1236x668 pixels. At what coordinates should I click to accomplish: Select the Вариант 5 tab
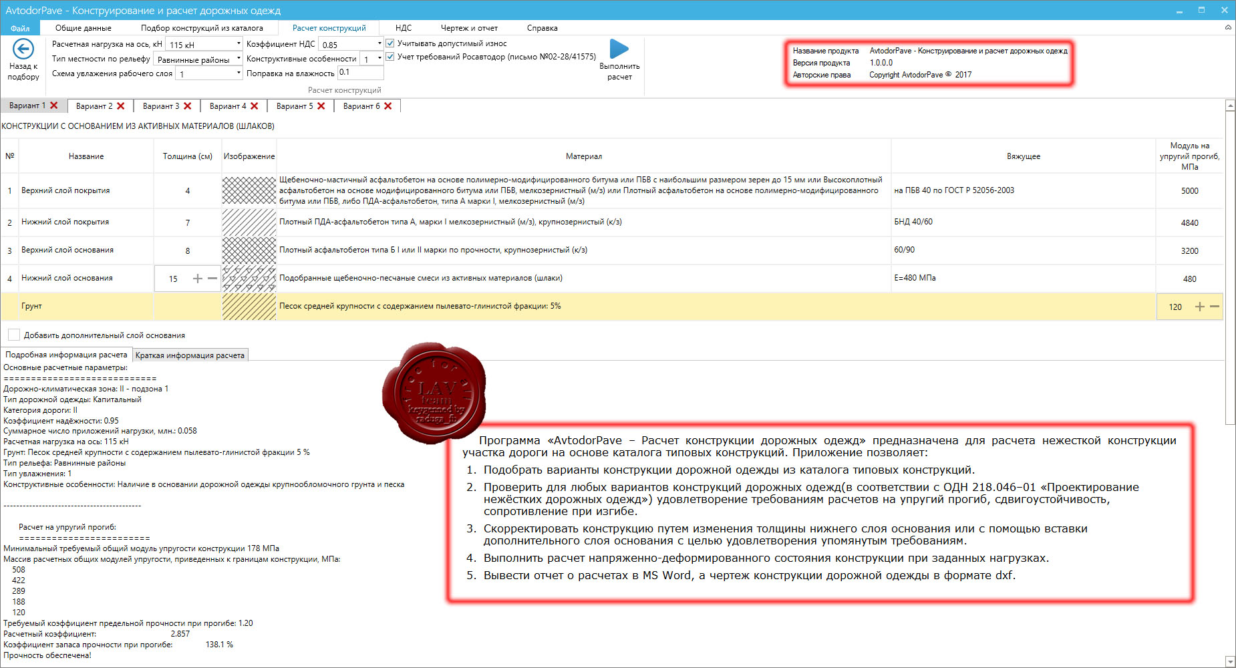[x=295, y=106]
